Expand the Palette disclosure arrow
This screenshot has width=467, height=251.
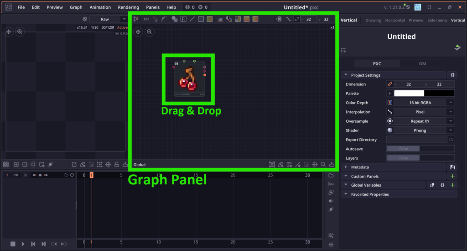point(389,93)
